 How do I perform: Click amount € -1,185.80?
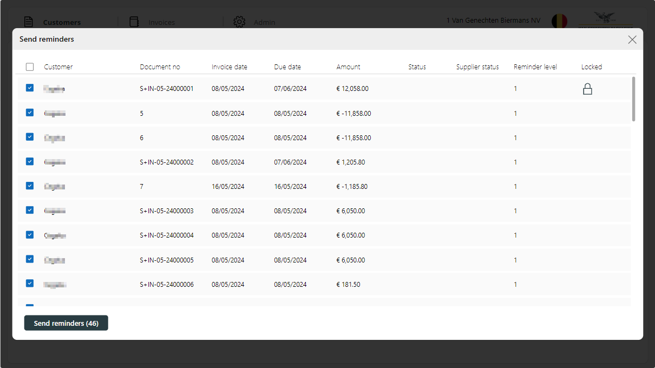coord(352,187)
